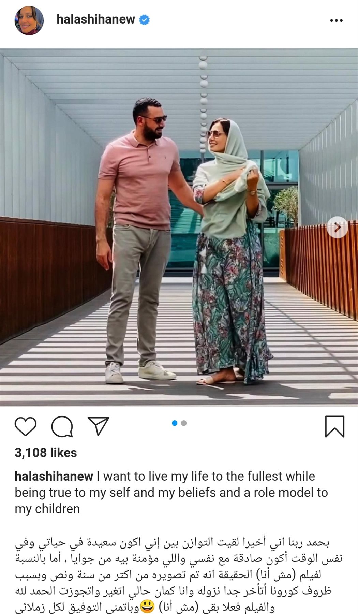Screen dimensions: 358x614
Task: Tap the post photo of couple
Action: [179, 227]
